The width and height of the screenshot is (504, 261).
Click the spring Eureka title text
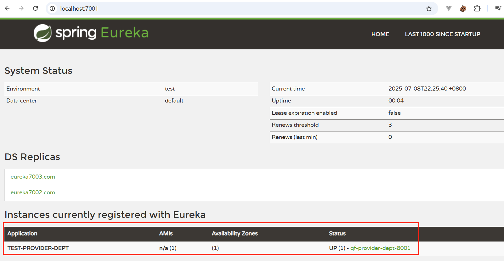pos(102,33)
